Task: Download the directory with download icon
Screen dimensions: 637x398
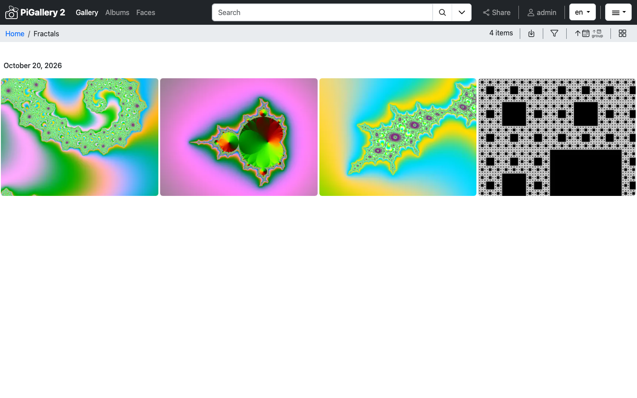Action: (531, 34)
